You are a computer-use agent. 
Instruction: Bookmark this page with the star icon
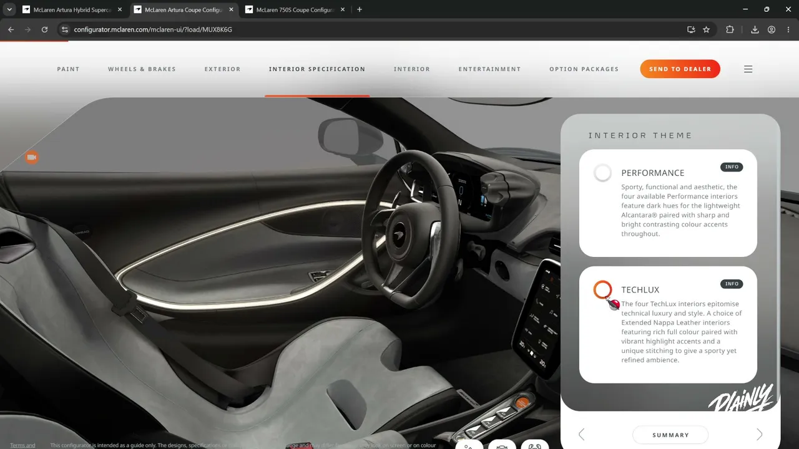(706, 29)
